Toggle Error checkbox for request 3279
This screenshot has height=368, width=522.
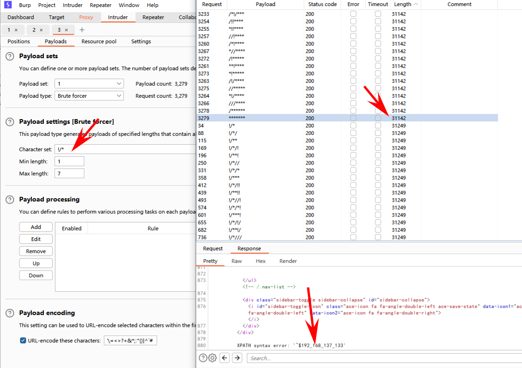point(353,118)
